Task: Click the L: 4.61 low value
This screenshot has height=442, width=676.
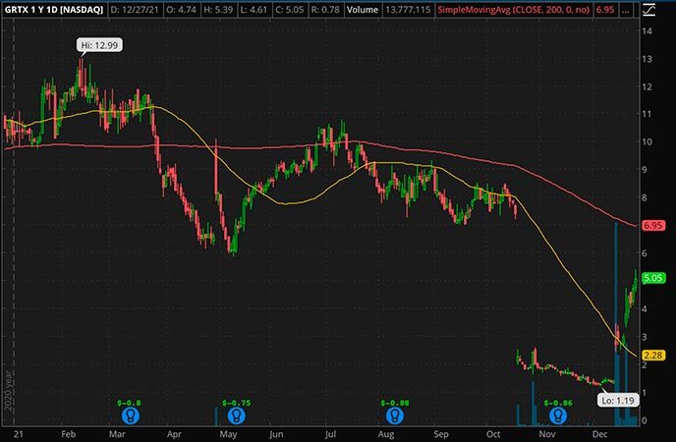Action: pos(253,10)
